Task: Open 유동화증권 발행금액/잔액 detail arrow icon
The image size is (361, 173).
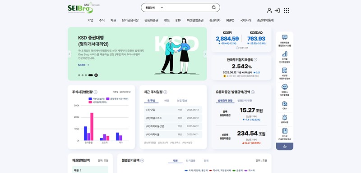Action: pyautogui.click(x=253, y=92)
